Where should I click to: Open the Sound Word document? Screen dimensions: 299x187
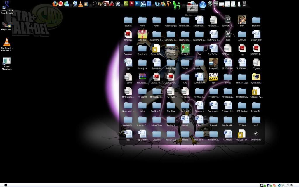185,121
